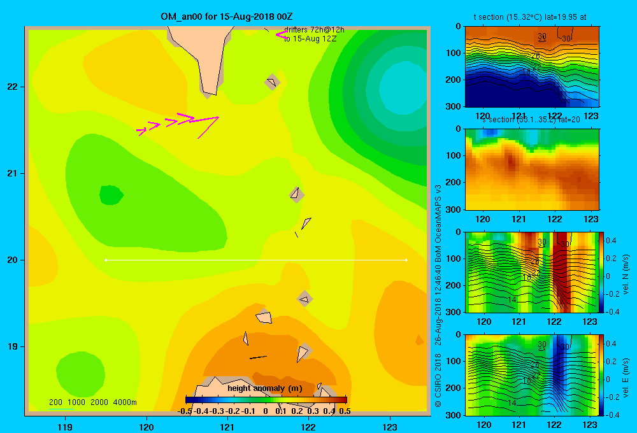Click the -0.5 label on height anomaly scale
This screenshot has height=433, width=637.
[185, 411]
